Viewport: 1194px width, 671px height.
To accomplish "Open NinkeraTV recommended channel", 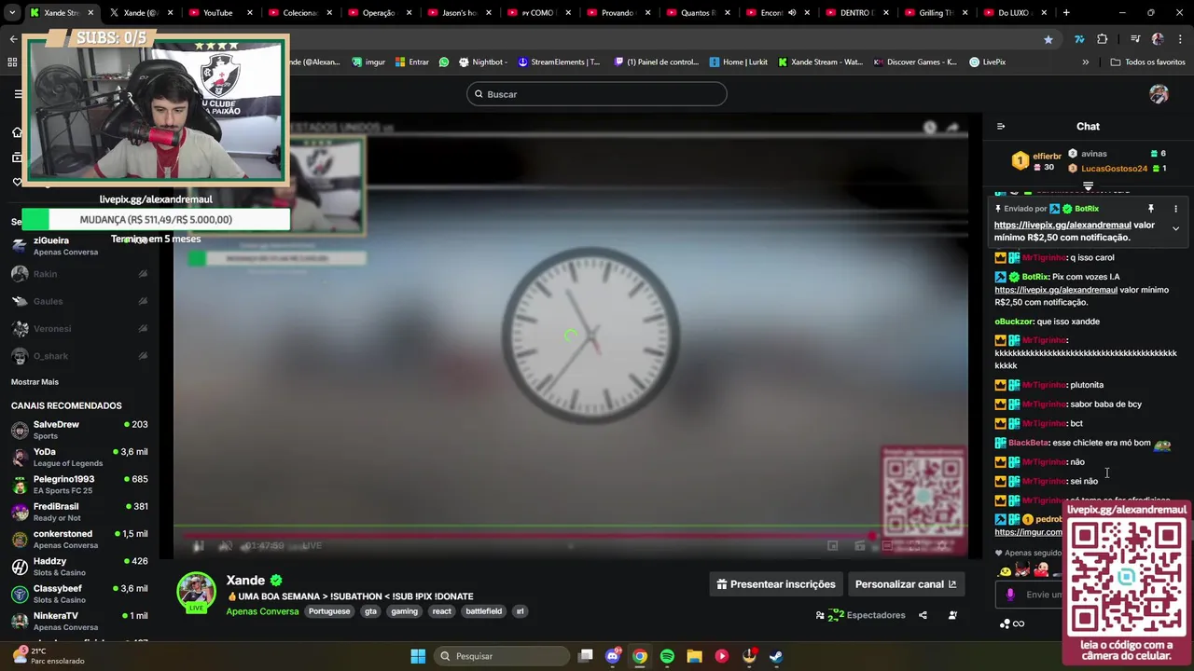I will tap(79, 621).
